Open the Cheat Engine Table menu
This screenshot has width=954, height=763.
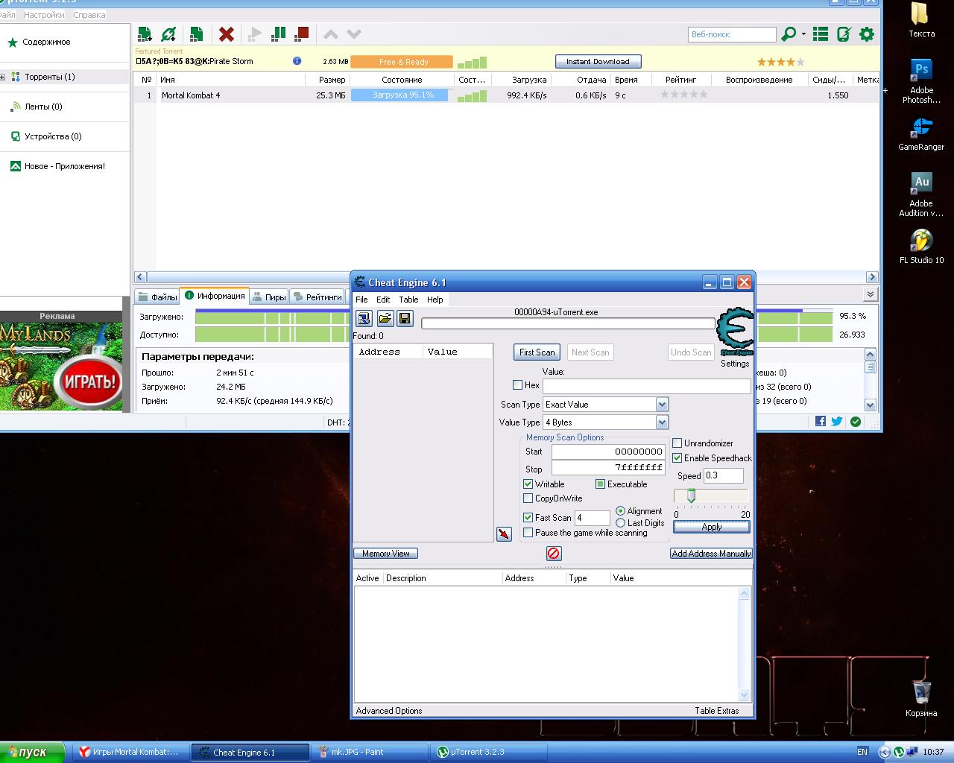pos(408,300)
